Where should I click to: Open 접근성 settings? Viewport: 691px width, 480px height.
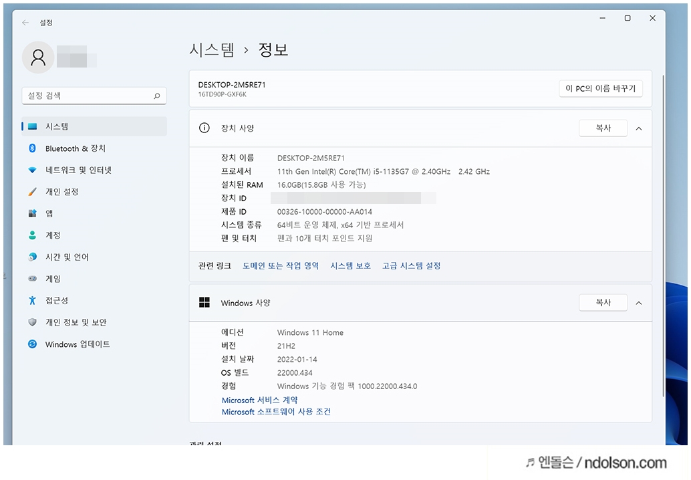(x=94, y=300)
